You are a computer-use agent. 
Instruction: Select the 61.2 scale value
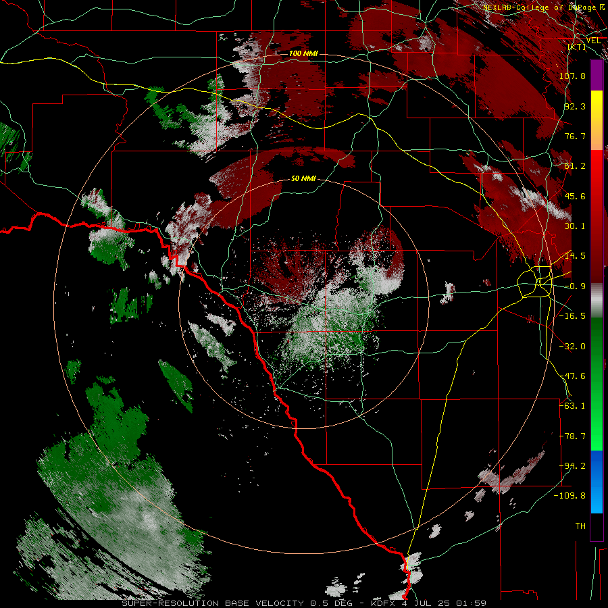(x=575, y=166)
